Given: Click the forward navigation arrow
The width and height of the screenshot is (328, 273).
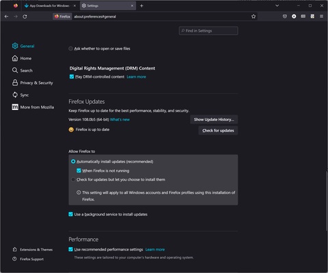Looking at the screenshot, I should pos(16,16).
